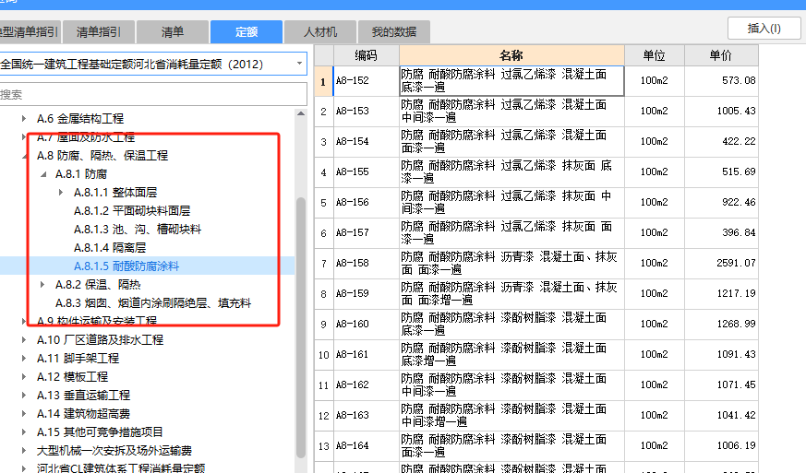Click row number 7 header

click(324, 264)
